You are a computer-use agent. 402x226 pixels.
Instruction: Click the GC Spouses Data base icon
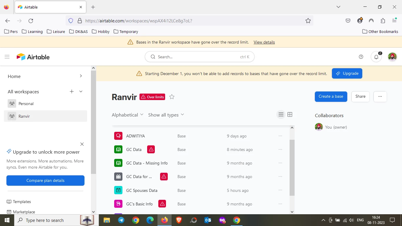coord(118,190)
